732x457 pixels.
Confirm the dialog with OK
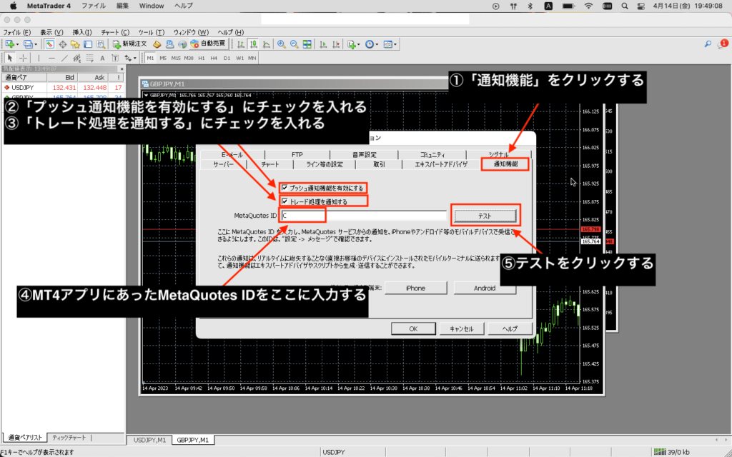click(x=413, y=328)
